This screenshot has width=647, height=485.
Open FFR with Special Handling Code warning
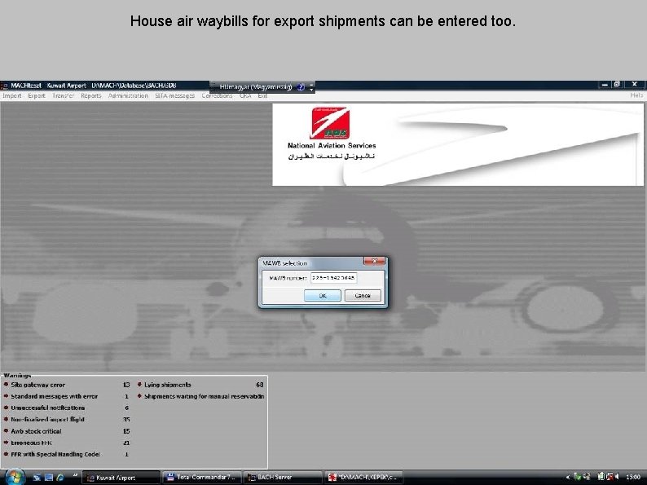55,454
